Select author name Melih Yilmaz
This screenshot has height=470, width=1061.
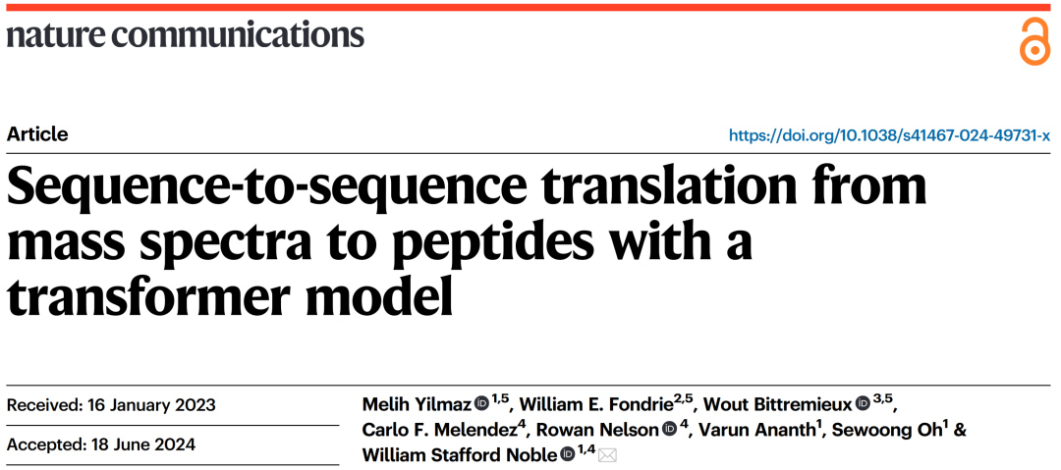tap(417, 404)
